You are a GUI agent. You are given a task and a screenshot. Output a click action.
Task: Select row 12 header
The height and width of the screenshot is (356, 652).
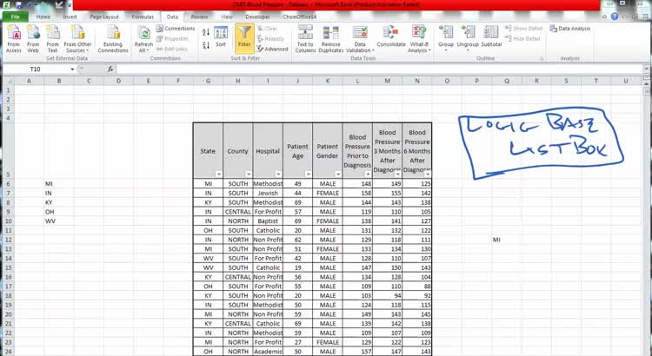point(9,240)
